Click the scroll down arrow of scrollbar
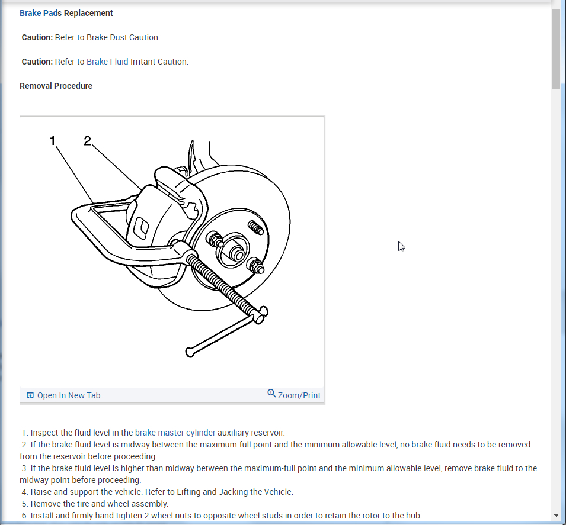566x525 pixels. [x=556, y=516]
